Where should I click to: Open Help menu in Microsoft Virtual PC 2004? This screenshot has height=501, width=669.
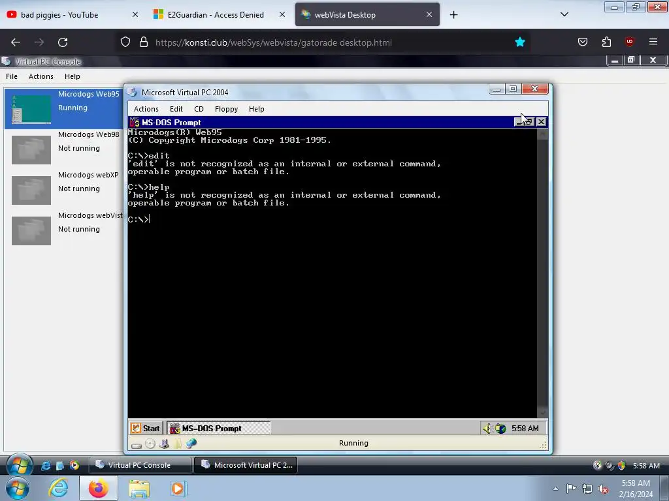point(256,109)
